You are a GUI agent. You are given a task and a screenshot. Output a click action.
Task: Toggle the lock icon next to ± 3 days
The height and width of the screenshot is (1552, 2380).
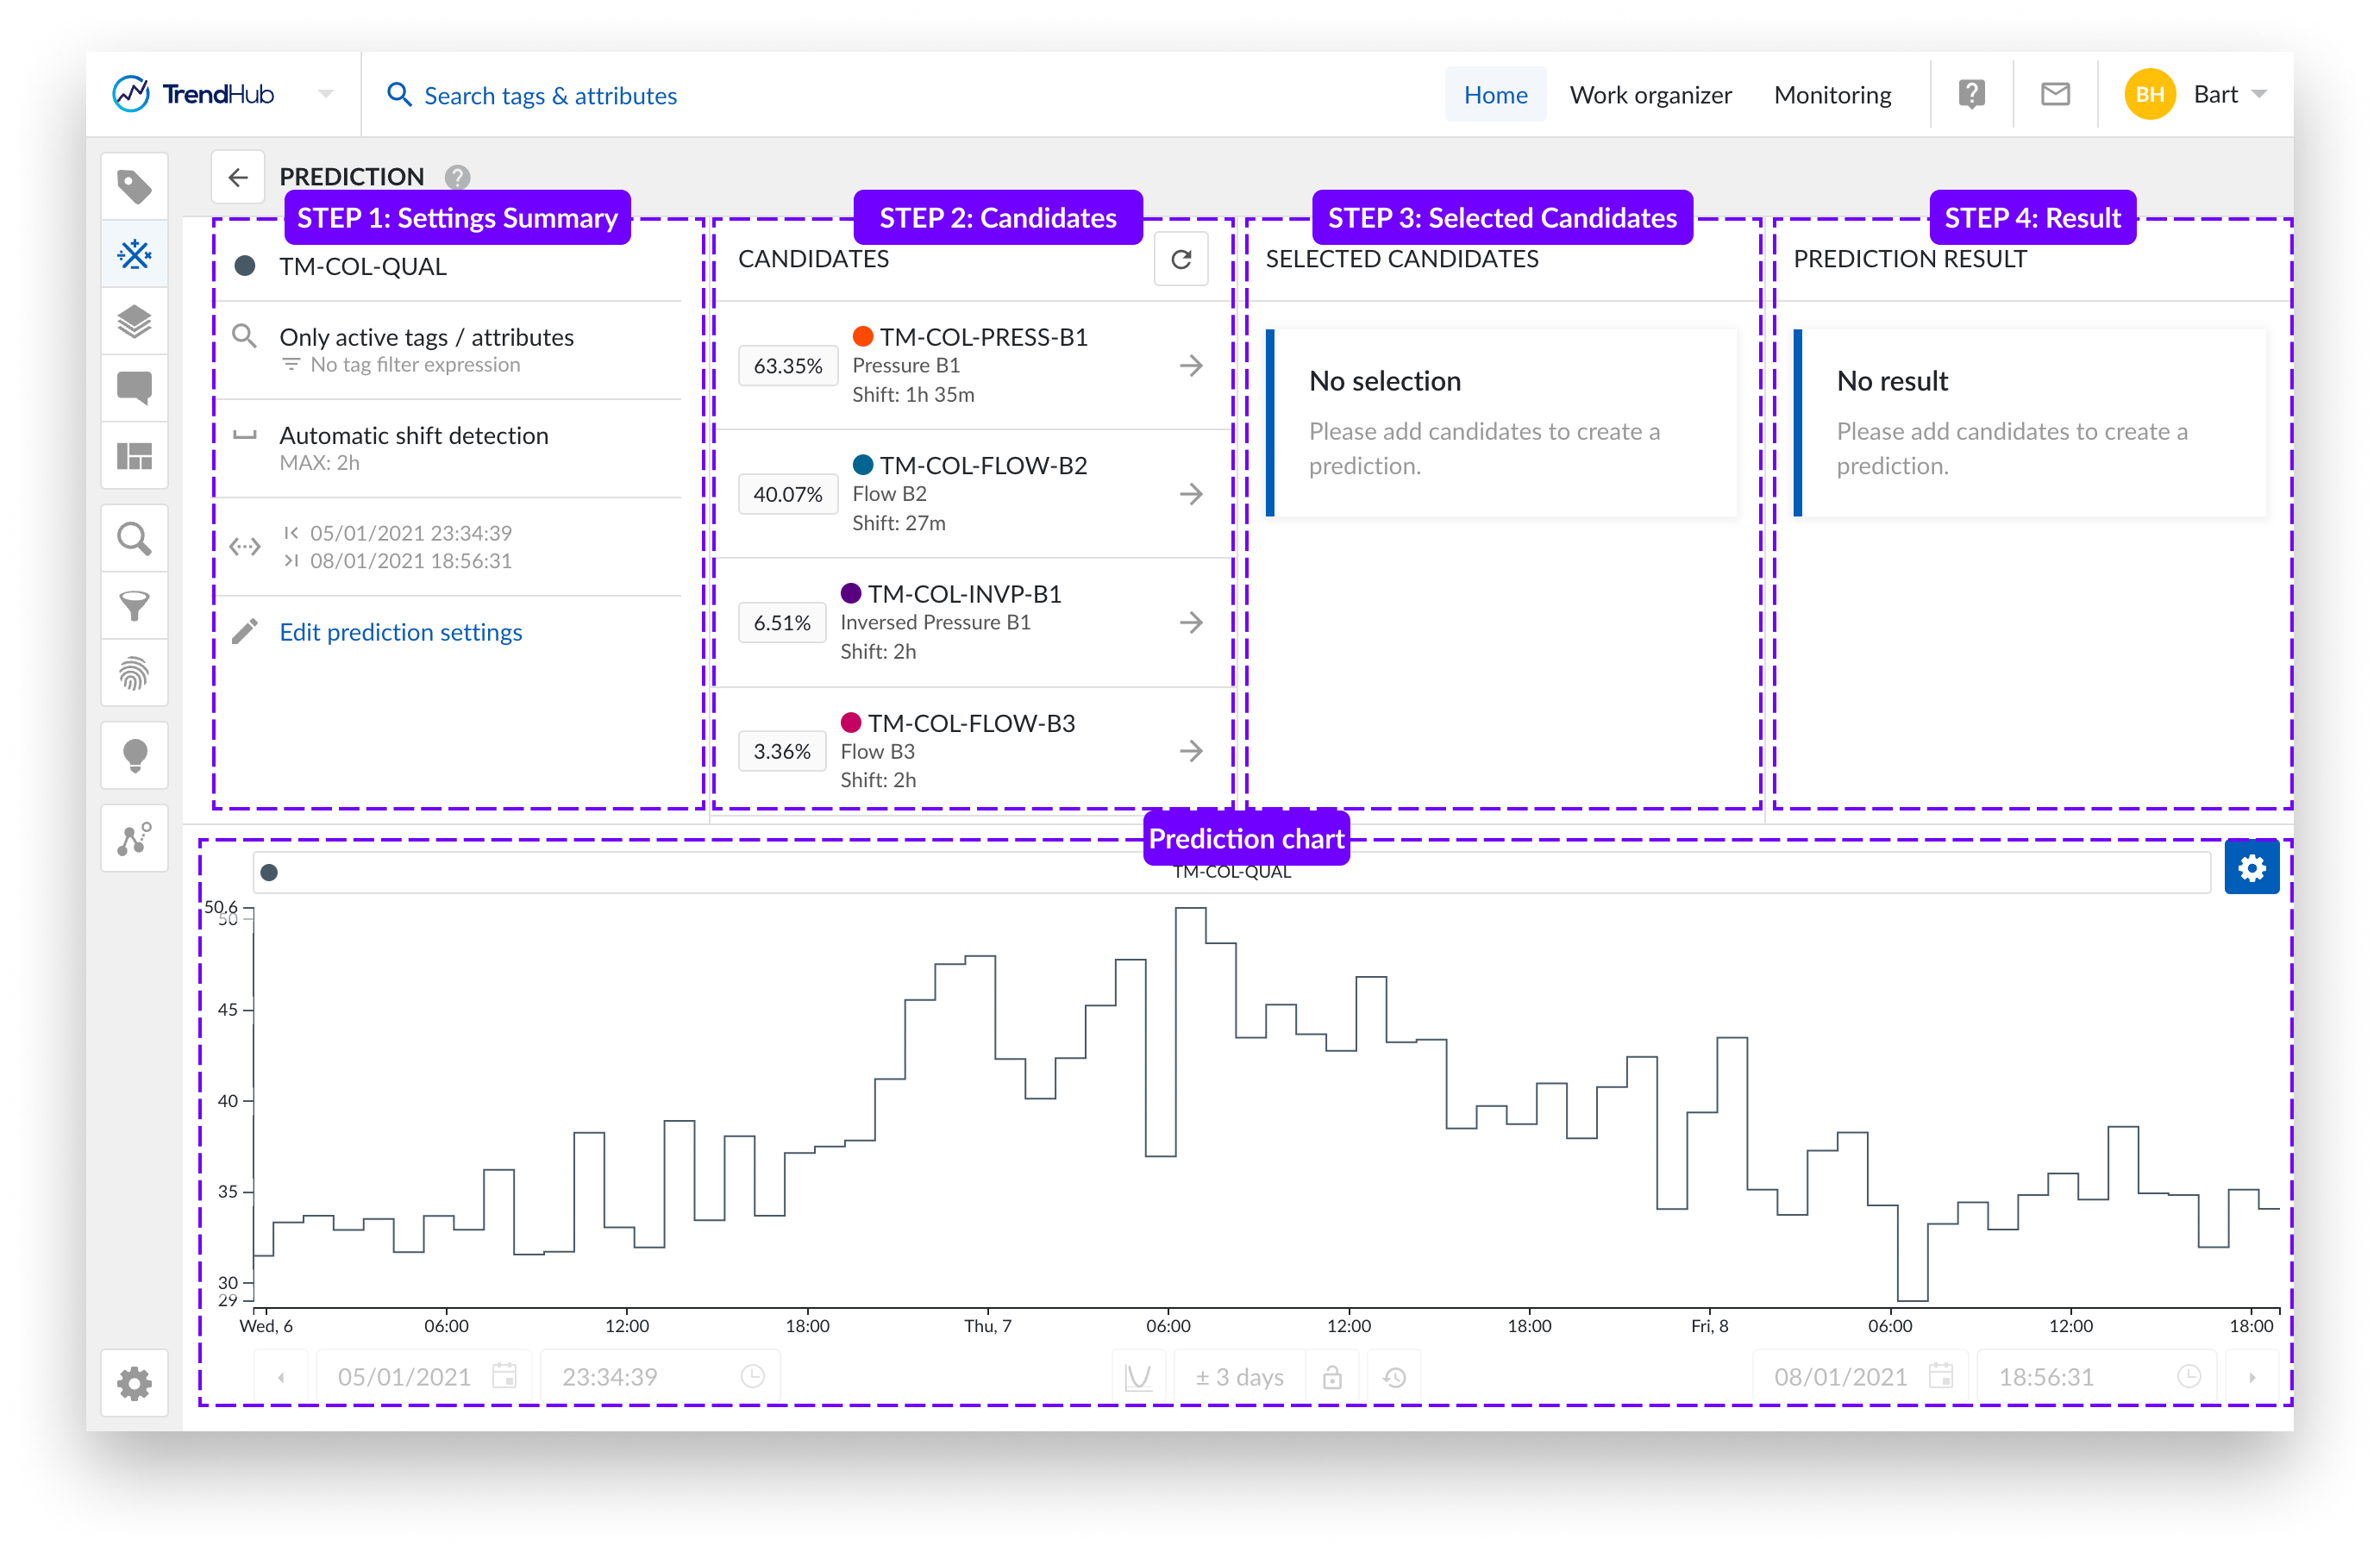[1332, 1377]
